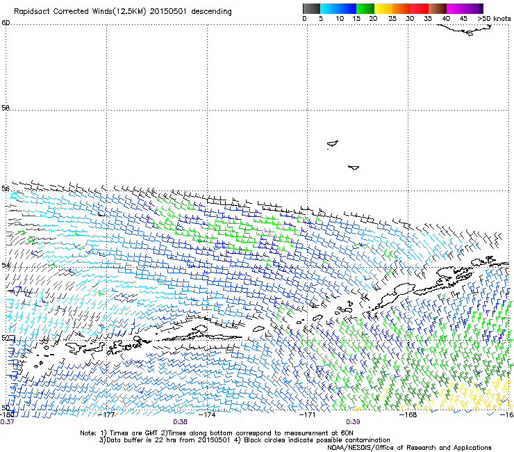The height and width of the screenshot is (452, 514).
Task: Click the "-174" longitude axis label
Action: (207, 414)
